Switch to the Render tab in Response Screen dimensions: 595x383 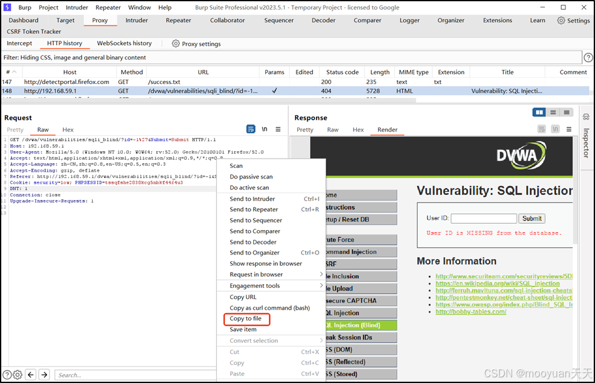point(387,129)
